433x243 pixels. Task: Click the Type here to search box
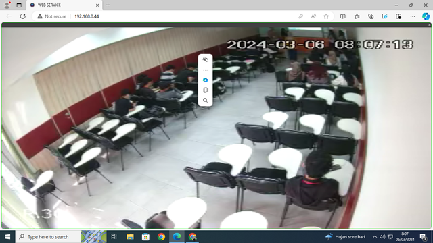coord(48,237)
